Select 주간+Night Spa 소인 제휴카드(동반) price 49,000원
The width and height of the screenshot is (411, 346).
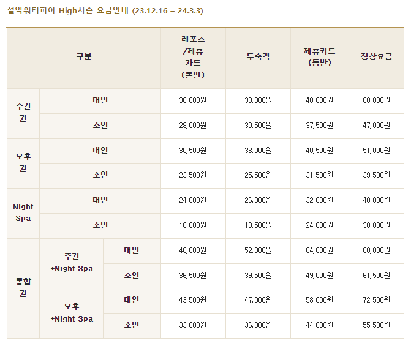pos(320,276)
